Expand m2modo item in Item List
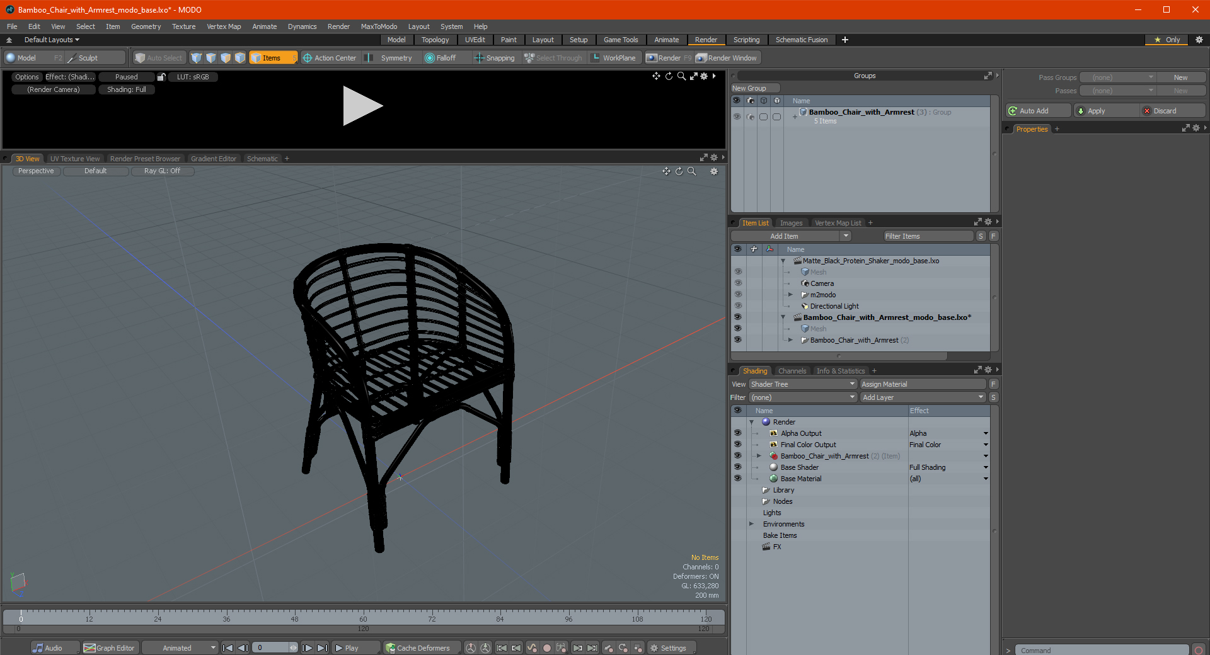Screen dimensions: 1210x655 coord(791,295)
